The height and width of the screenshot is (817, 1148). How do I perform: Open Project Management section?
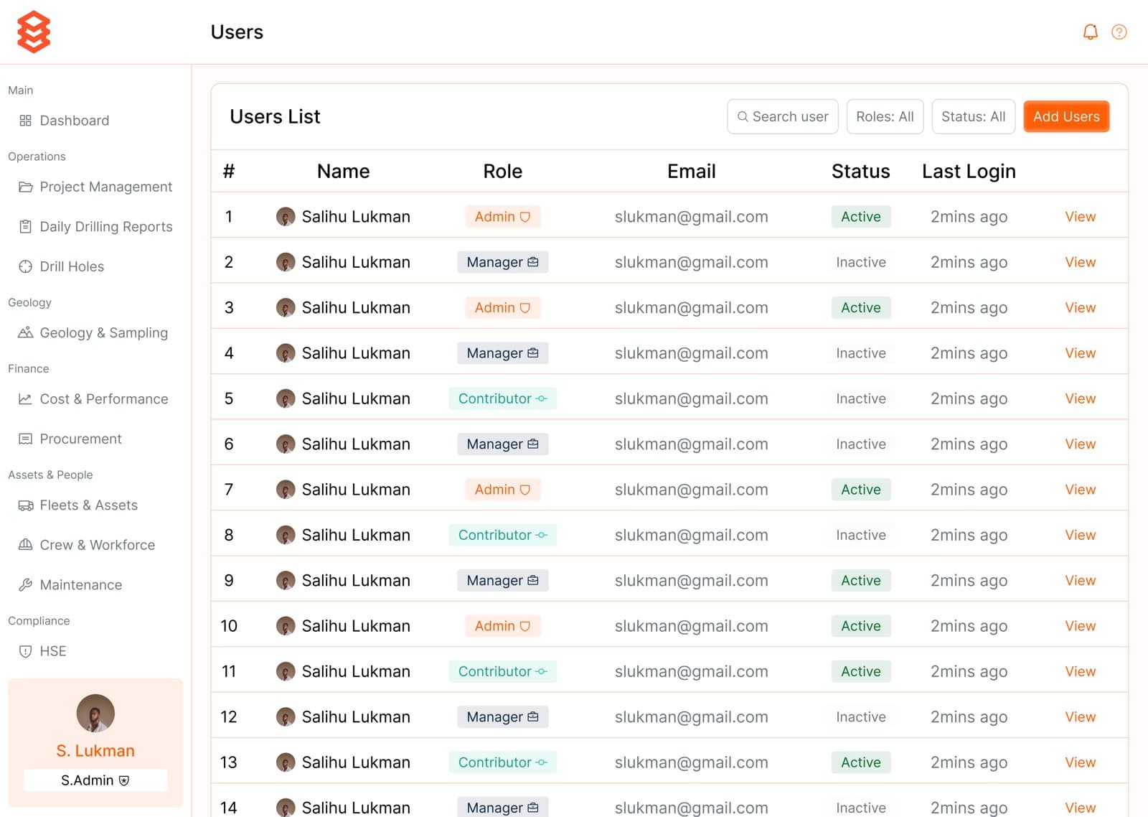(x=106, y=187)
